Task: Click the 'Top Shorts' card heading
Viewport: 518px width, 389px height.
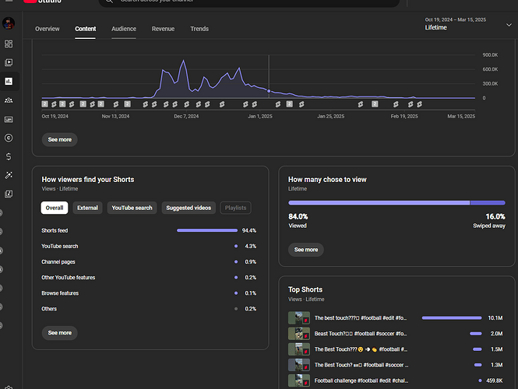Action: click(305, 289)
